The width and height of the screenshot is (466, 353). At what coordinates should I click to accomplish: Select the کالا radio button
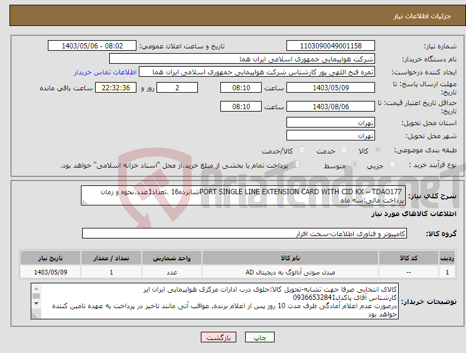pyautogui.click(x=377, y=150)
